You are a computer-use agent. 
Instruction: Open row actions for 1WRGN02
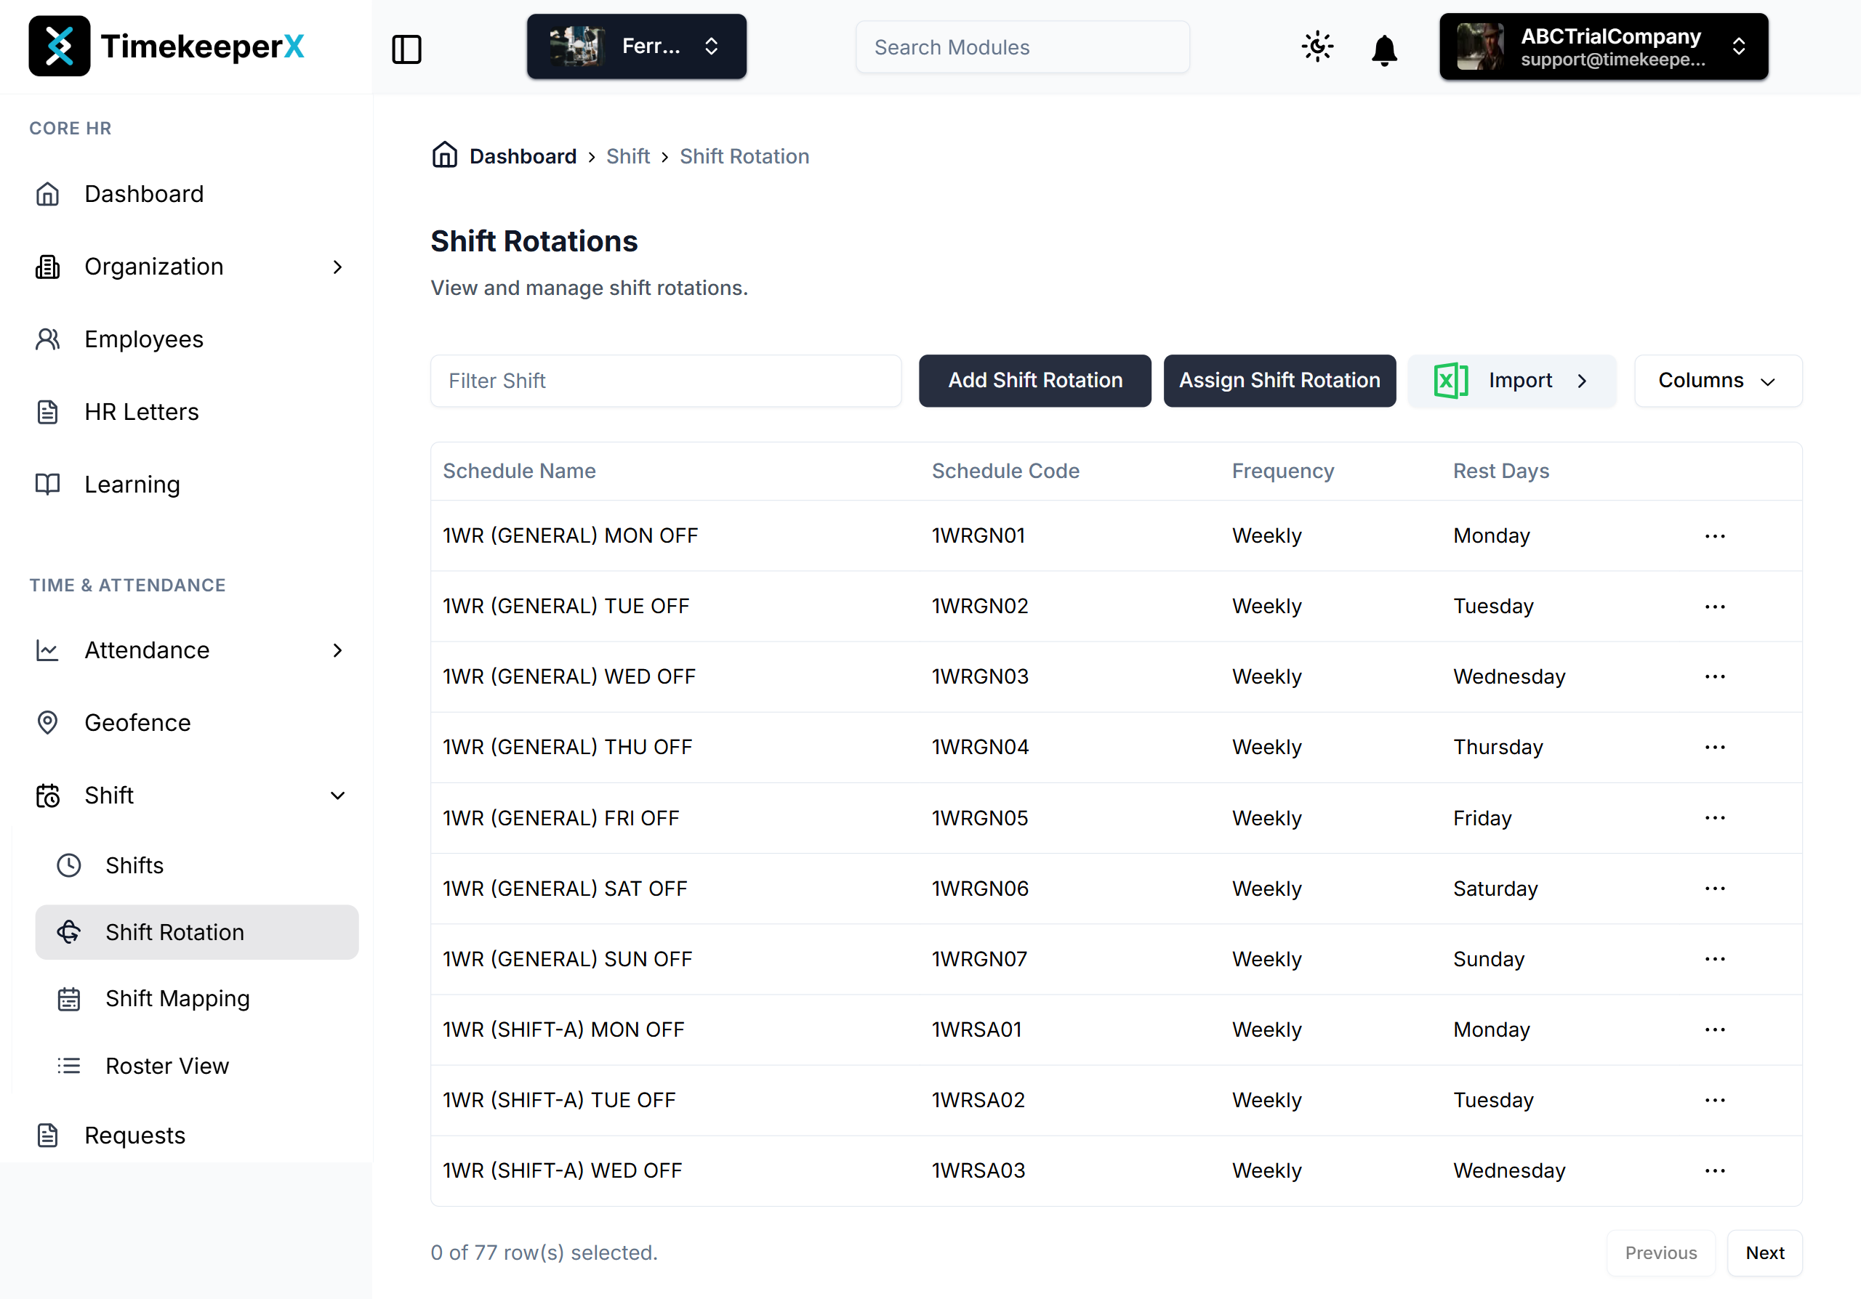tap(1714, 607)
